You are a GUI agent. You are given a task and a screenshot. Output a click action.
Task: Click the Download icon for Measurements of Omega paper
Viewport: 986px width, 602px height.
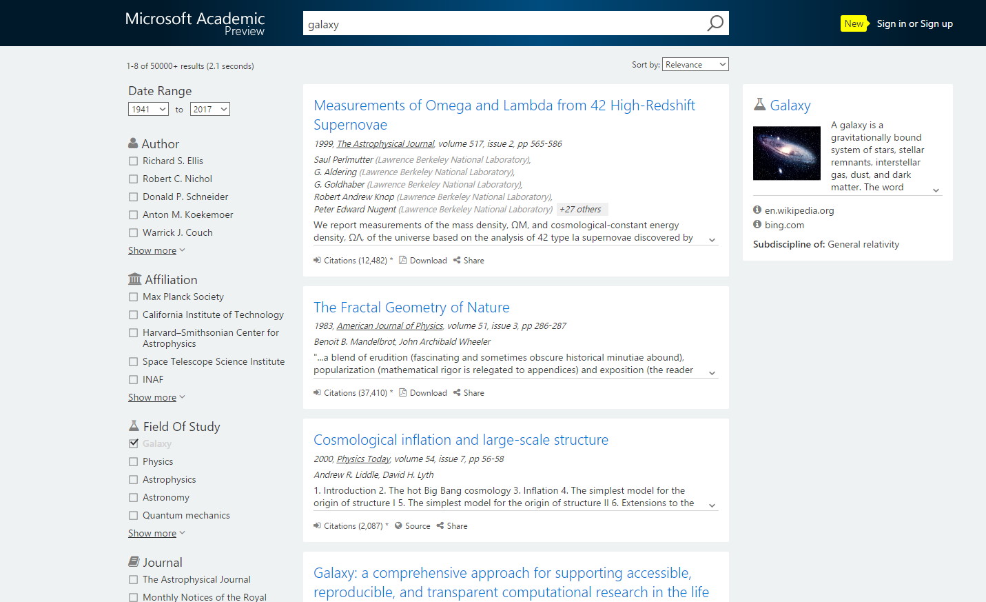coord(403,261)
